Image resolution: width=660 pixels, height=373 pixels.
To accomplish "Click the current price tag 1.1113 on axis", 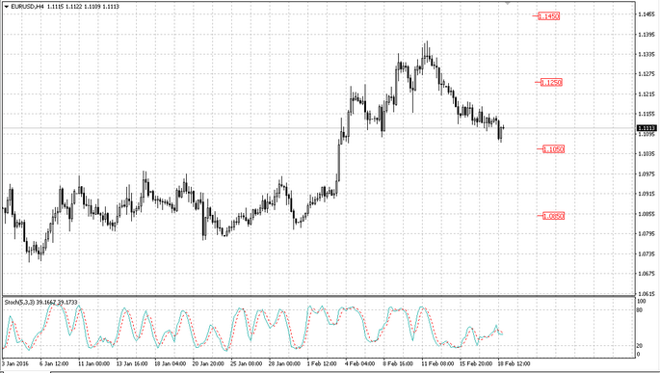I will point(647,128).
